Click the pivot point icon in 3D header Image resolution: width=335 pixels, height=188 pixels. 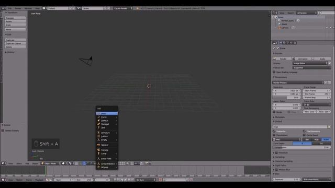tap(71, 163)
